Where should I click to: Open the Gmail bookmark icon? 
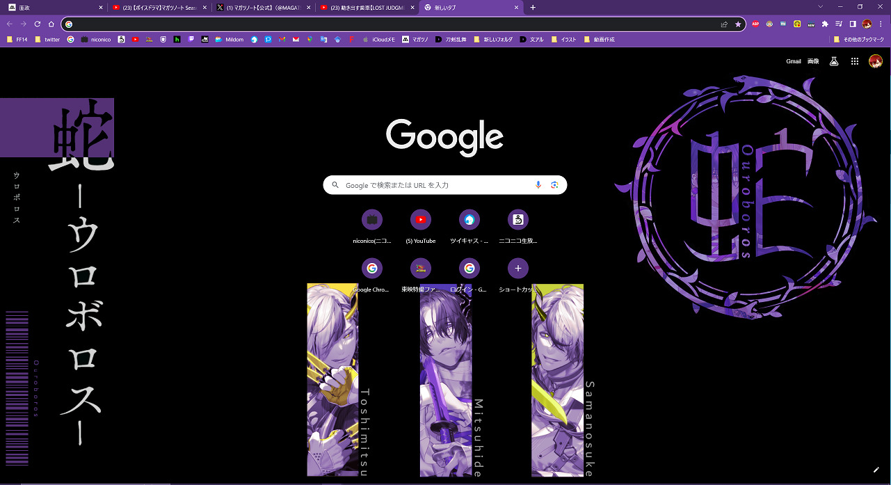click(x=282, y=40)
